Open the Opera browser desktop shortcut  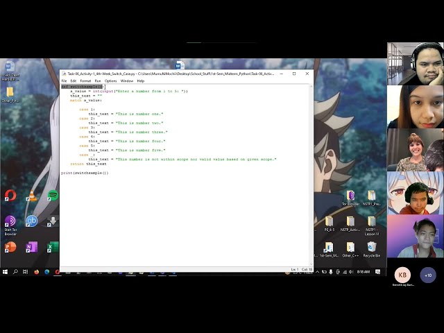pos(10,196)
